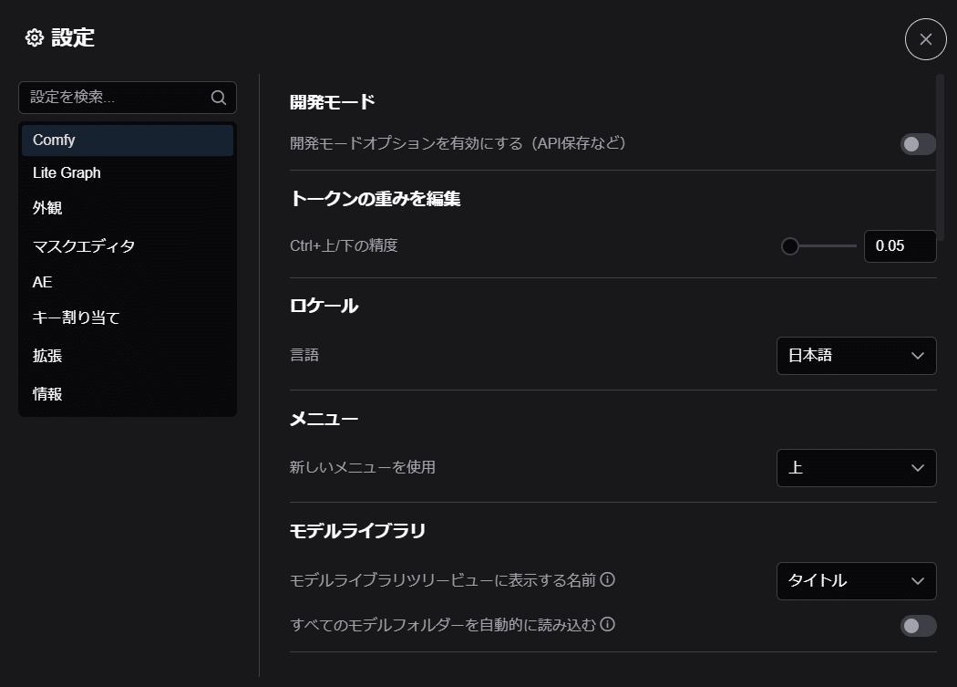Click the 0.05 precision value field
The width and height of the screenshot is (957, 687).
(x=900, y=246)
